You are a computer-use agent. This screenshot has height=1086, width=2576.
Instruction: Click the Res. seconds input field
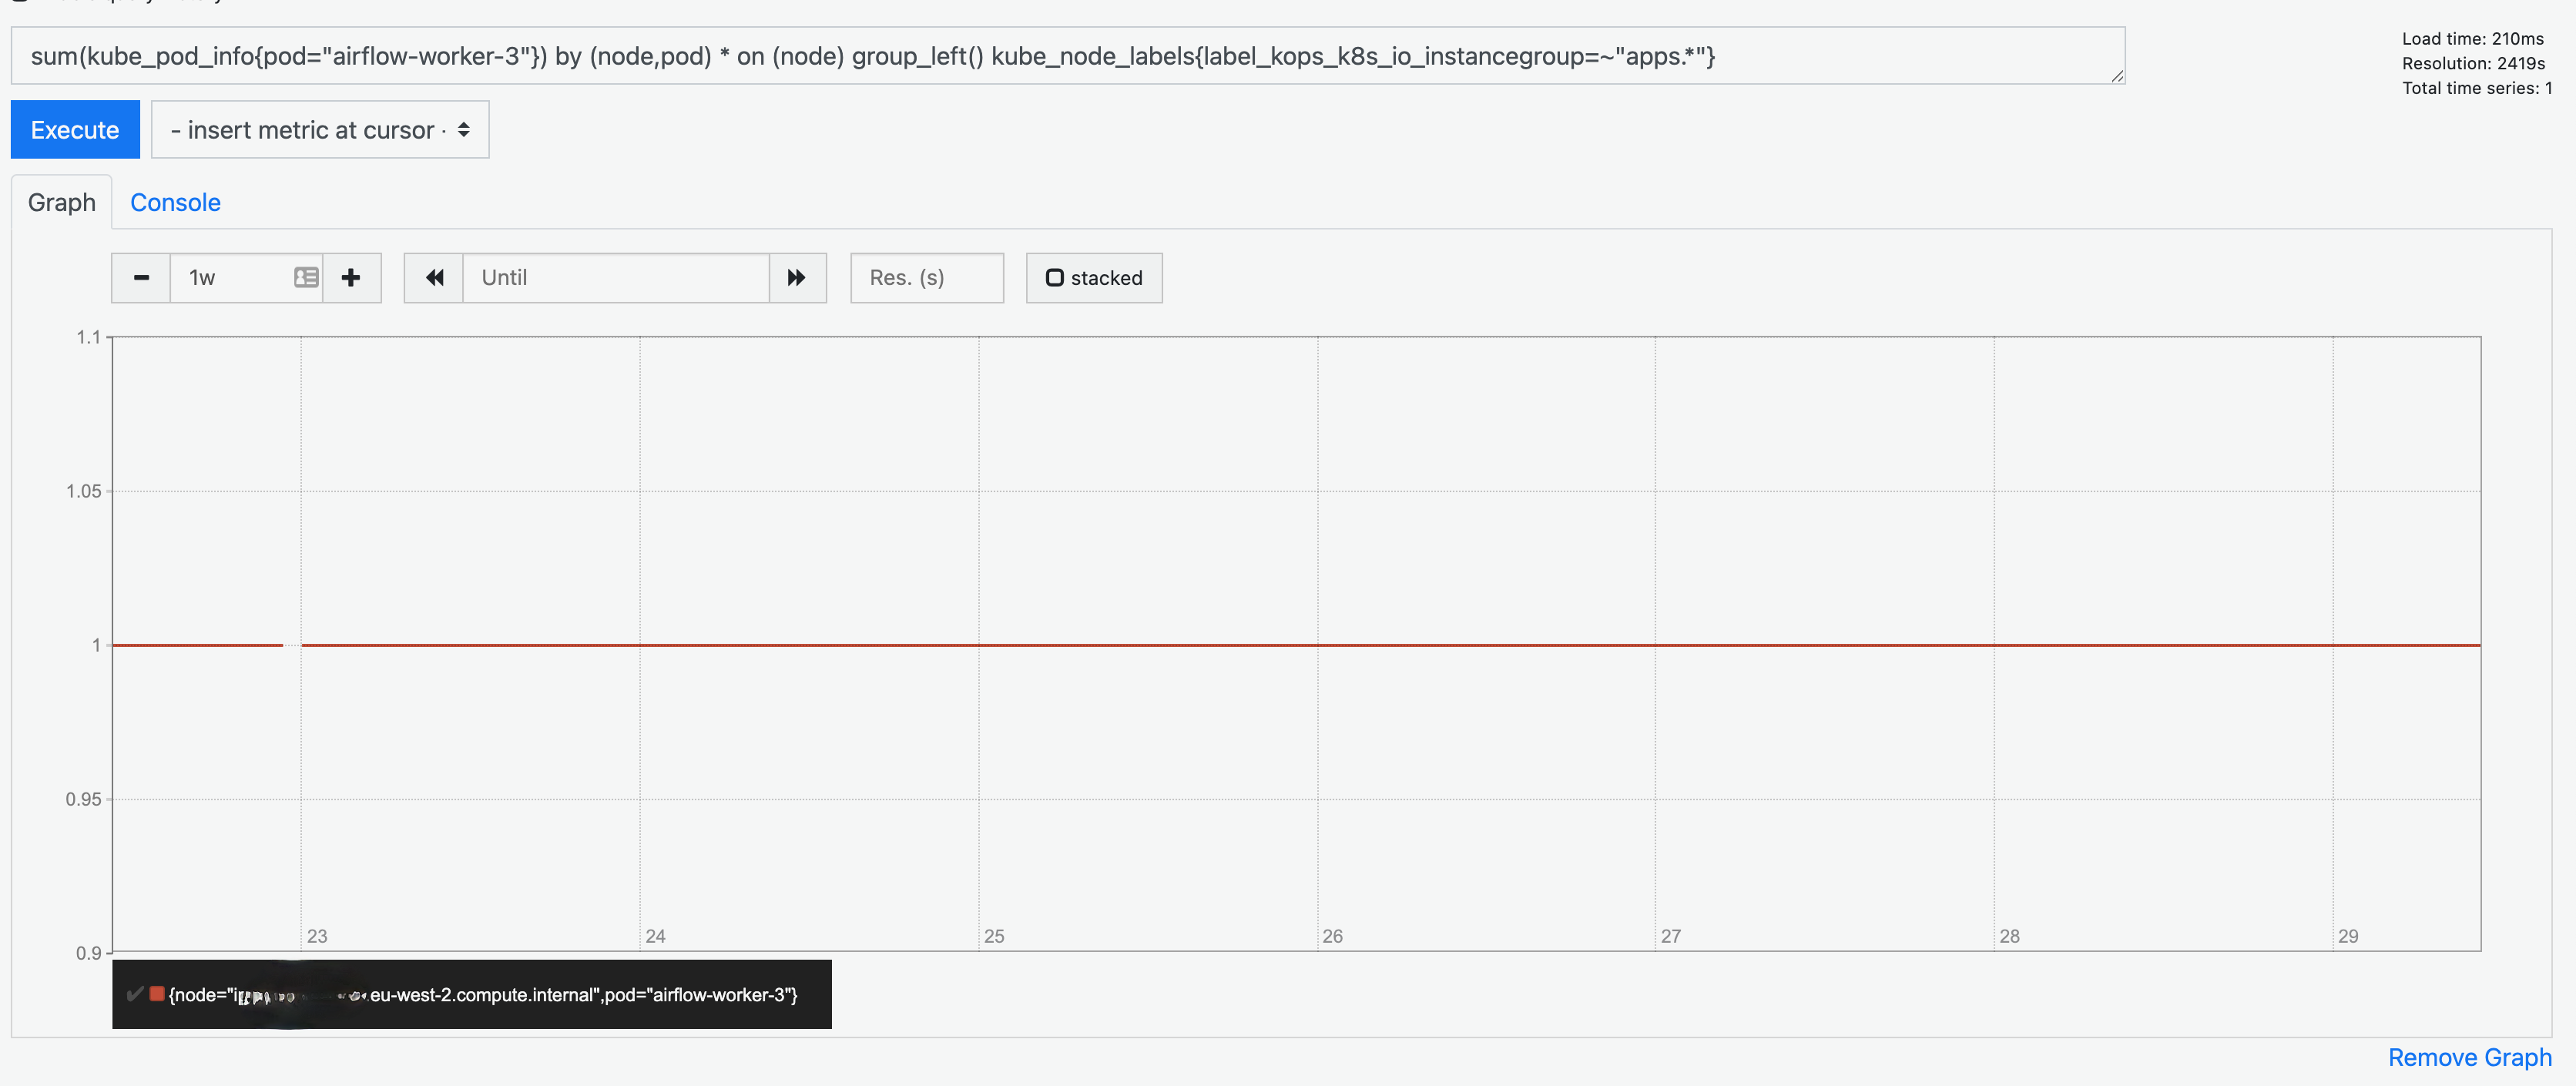pyautogui.click(x=927, y=276)
